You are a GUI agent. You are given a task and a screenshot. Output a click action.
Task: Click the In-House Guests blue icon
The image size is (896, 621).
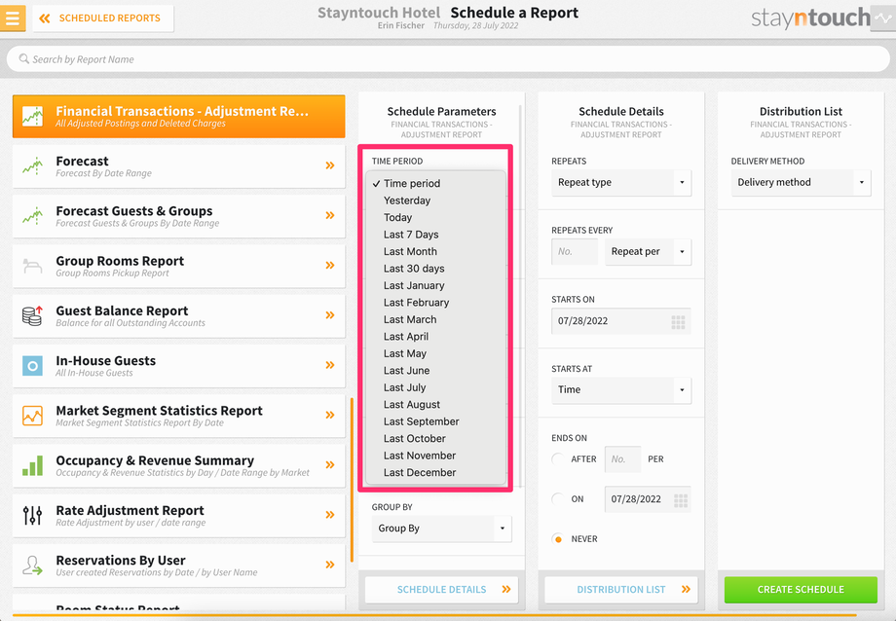click(x=32, y=366)
